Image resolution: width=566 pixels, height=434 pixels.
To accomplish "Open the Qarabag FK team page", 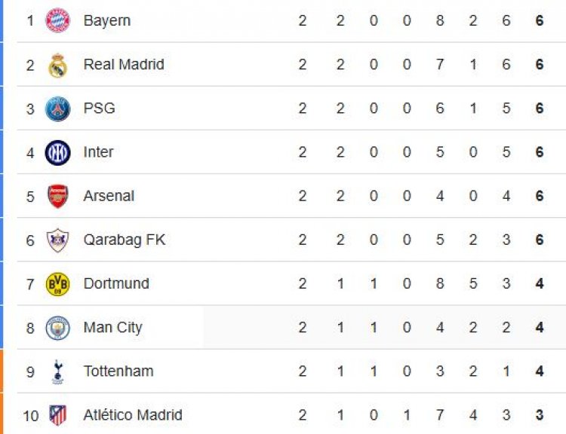I will [125, 240].
